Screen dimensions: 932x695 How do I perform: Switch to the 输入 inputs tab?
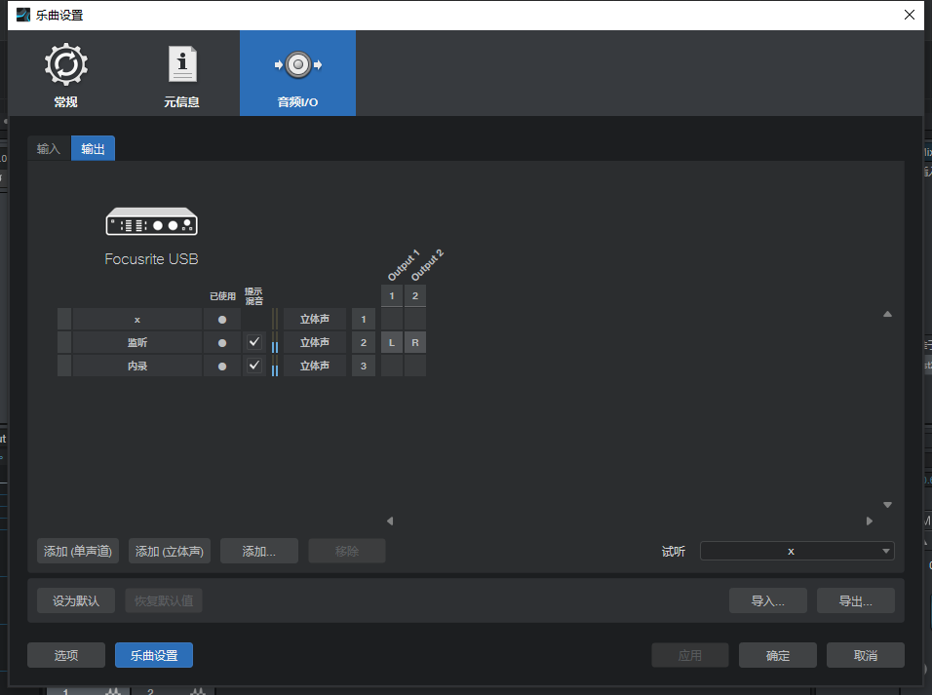click(49, 149)
